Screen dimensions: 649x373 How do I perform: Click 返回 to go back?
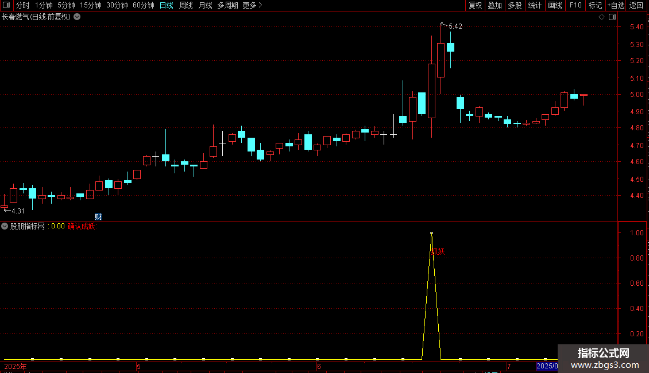[x=636, y=5]
